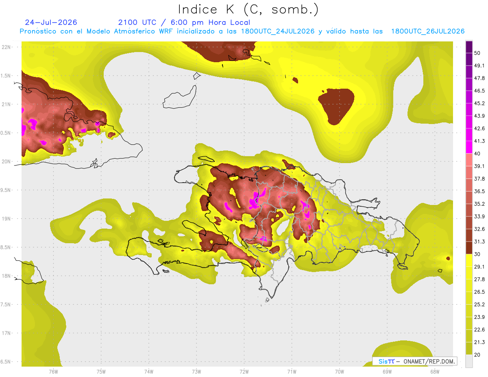Click the "43.9" color scale label
This screenshot has width=488, height=377.
pyautogui.click(x=479, y=116)
